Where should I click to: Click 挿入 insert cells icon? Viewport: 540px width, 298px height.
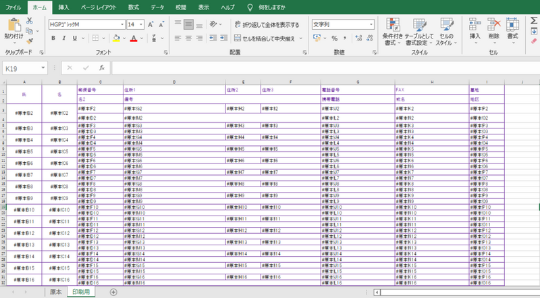pyautogui.click(x=475, y=31)
